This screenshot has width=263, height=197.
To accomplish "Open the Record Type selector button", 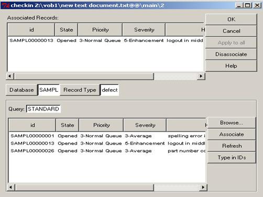I will [x=80, y=90].
